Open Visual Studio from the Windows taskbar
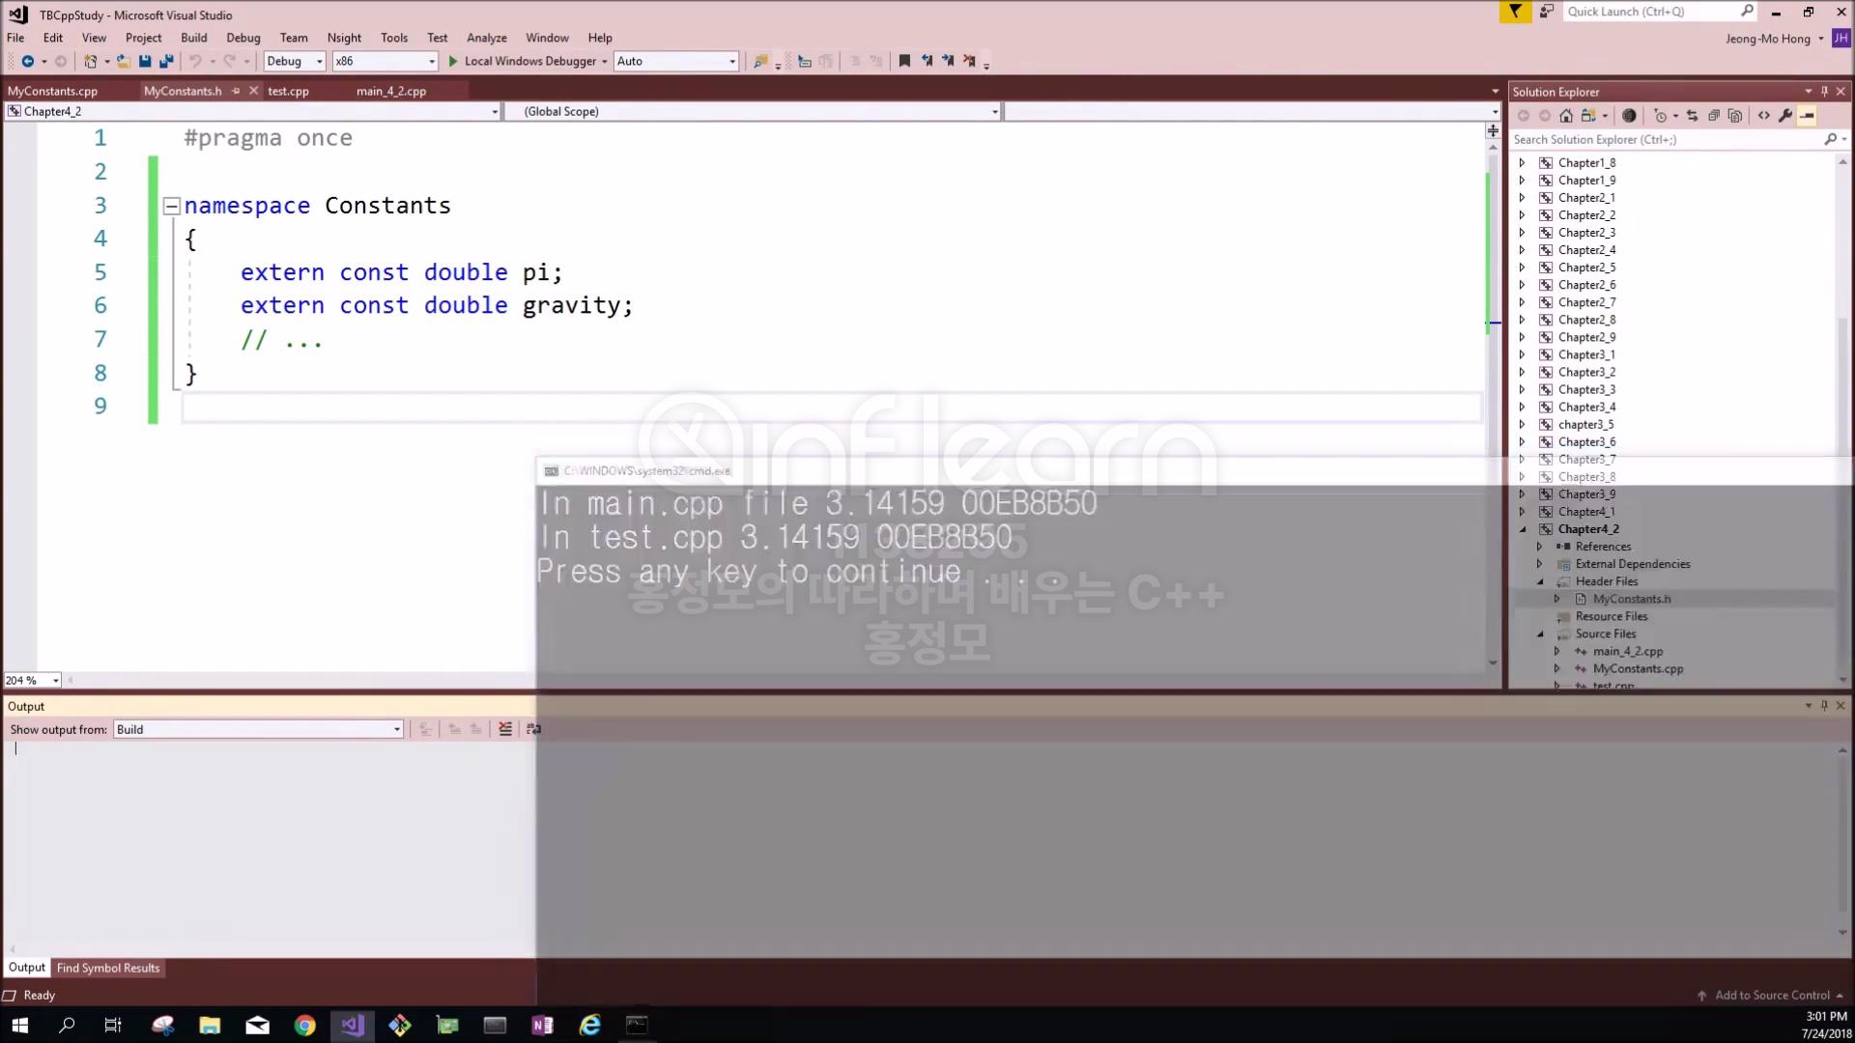The width and height of the screenshot is (1855, 1043). pos(353,1025)
